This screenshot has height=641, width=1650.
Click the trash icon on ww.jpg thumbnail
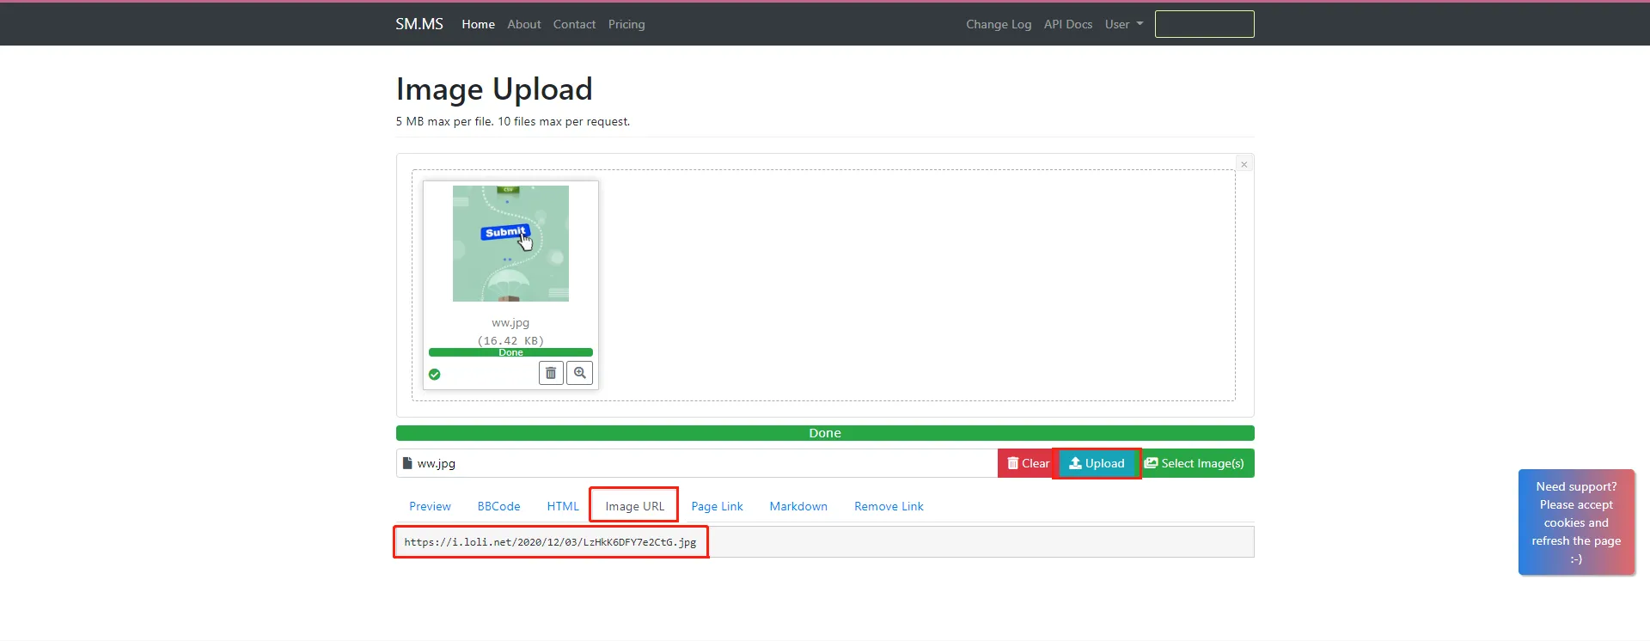click(x=551, y=373)
